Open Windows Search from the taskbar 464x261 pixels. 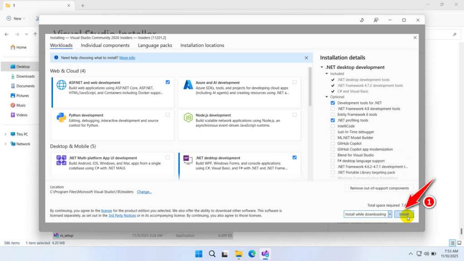(212, 254)
